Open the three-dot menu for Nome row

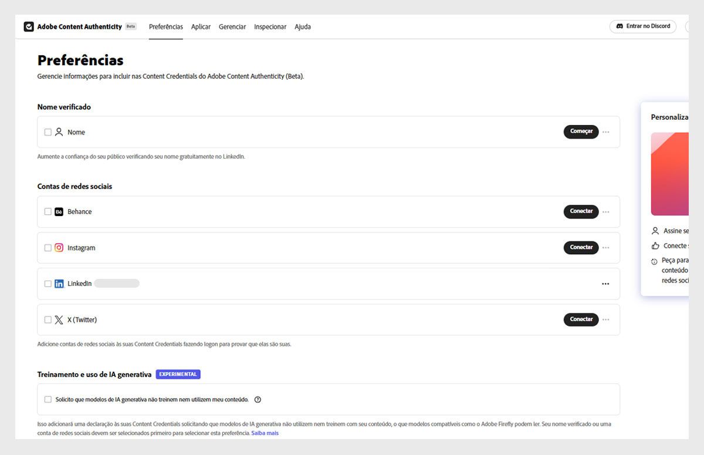(606, 132)
